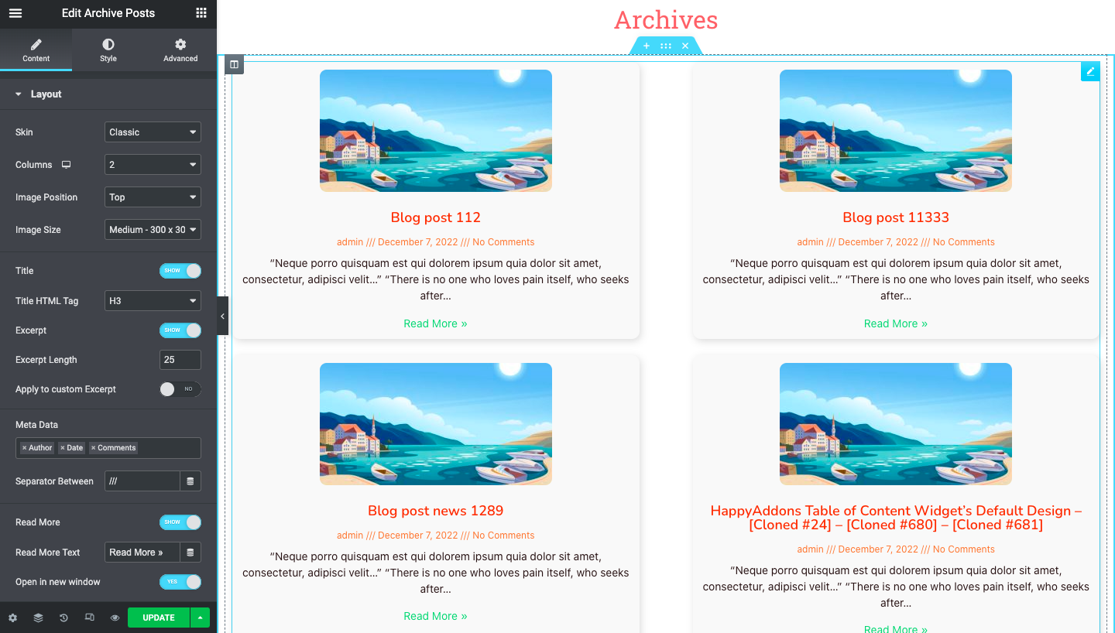Viewport: 1115px width, 633px height.
Task: Click the Preview Changes eye icon
Action: [x=115, y=618]
